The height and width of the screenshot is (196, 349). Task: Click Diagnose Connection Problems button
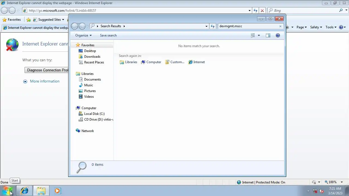pyautogui.click(x=46, y=70)
